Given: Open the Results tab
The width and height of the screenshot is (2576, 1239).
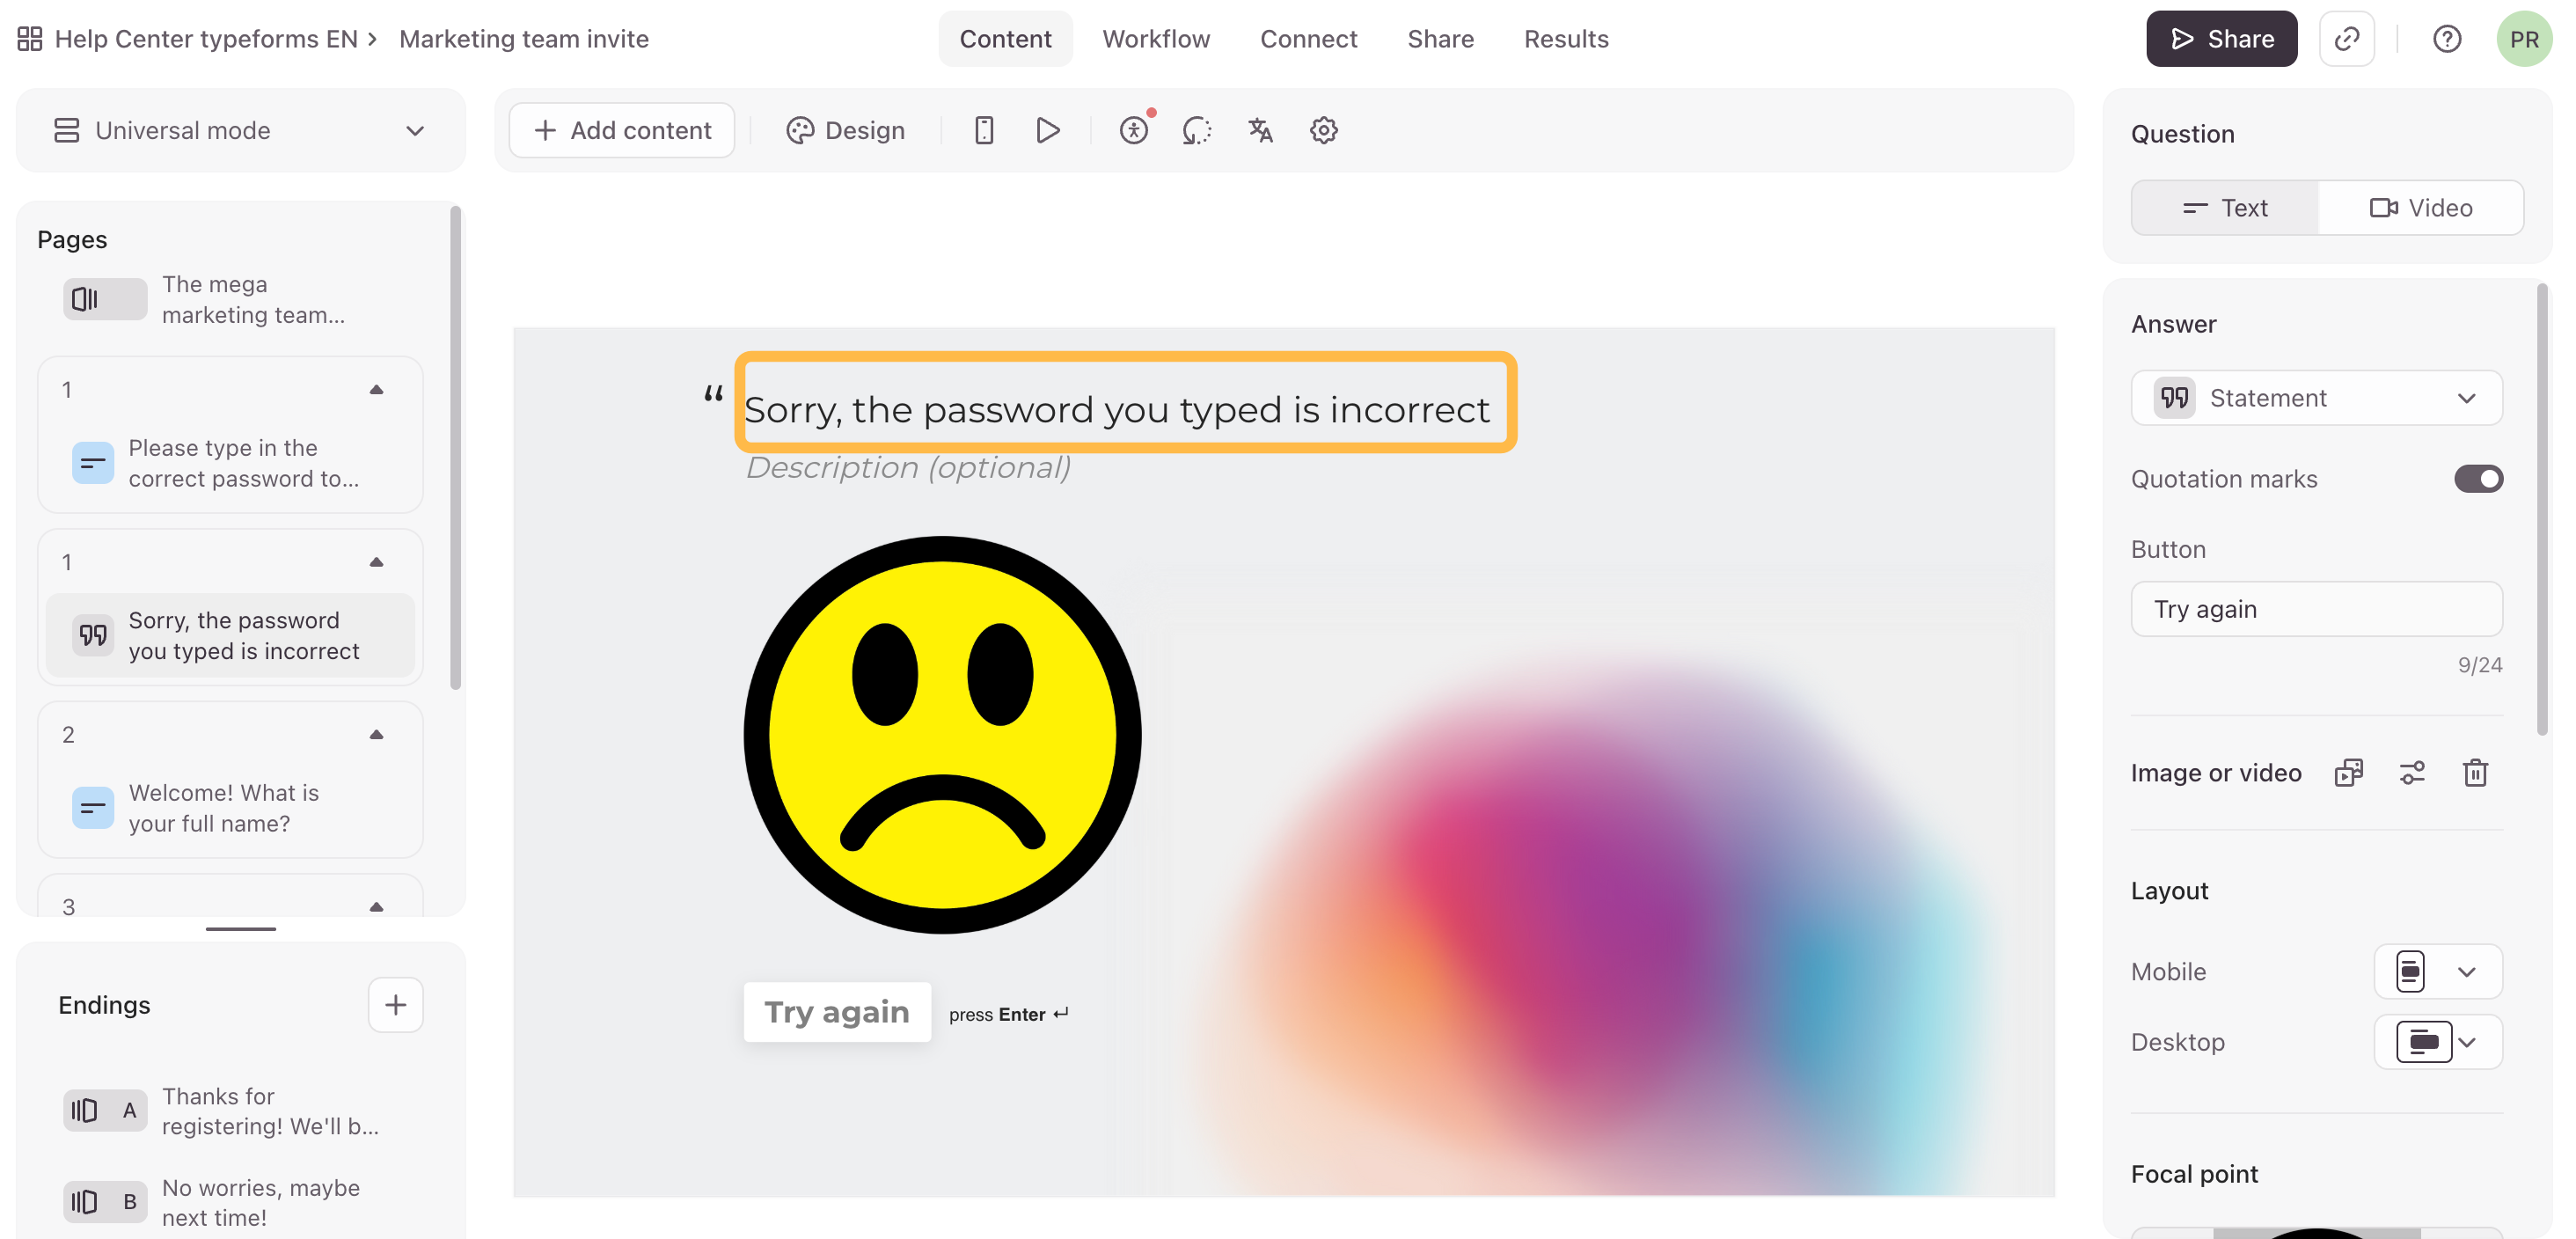Looking at the screenshot, I should 1566,39.
